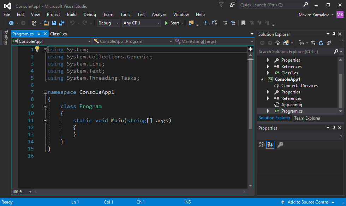The image size is (346, 206).
Task: Click the Pending Changes Filter clock icon
Action: click(x=302, y=43)
